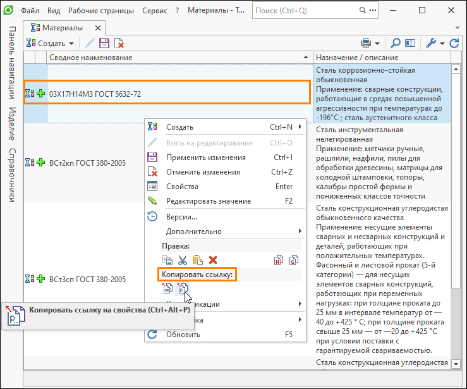
Task: Click the red X delete icon under Правка
Action: pos(213,260)
